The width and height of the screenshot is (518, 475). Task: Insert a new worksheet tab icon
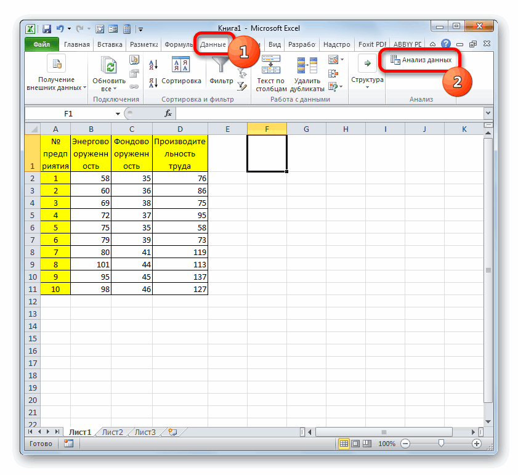pyautogui.click(x=172, y=432)
